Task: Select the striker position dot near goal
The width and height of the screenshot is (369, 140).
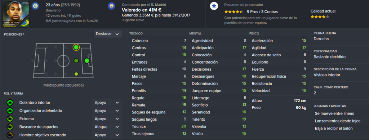Action: 87,61
